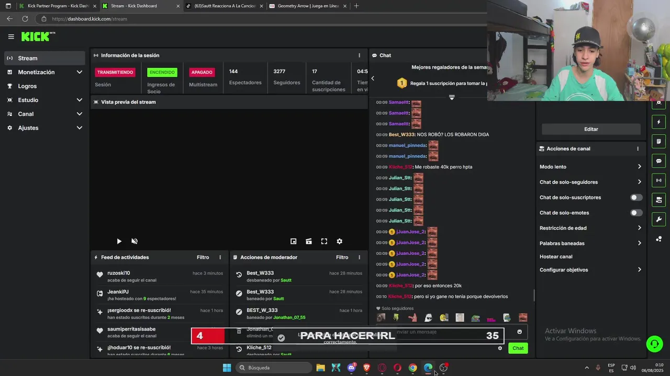Viewport: 670px width, 376px height.
Task: Open Brave browser from taskbar
Action: coord(366,368)
